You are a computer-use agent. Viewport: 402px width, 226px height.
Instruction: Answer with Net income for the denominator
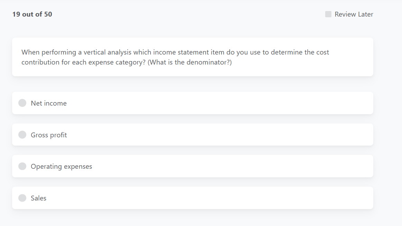pos(193,103)
